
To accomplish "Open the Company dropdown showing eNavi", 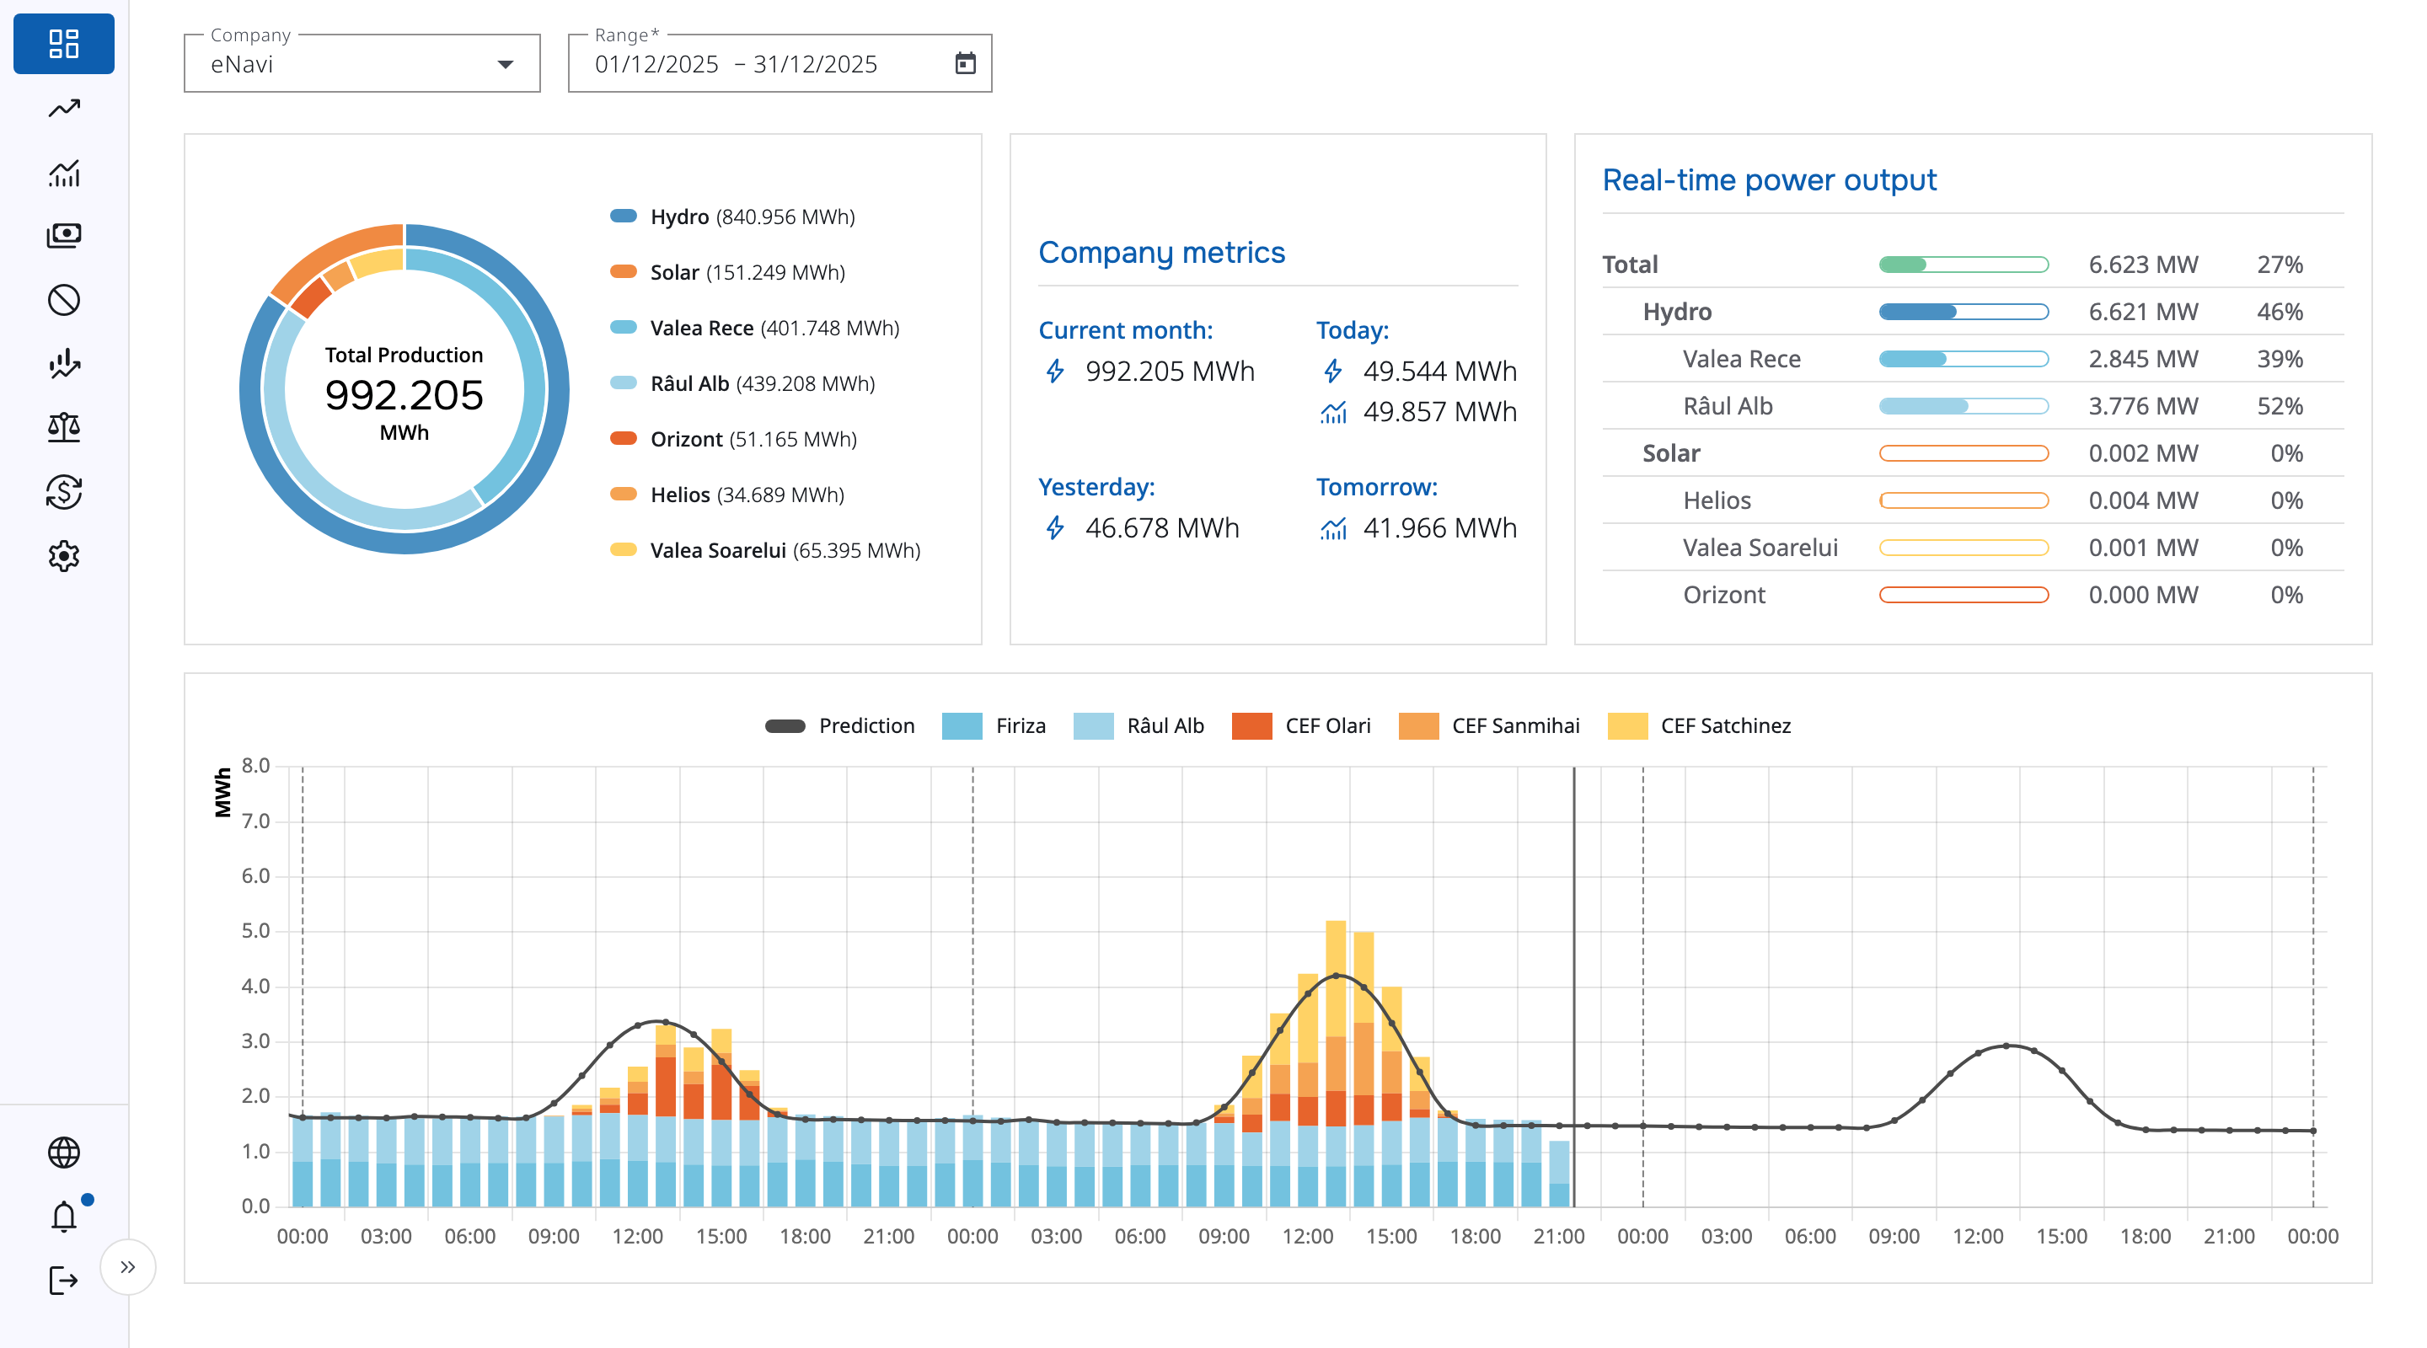I will (361, 63).
